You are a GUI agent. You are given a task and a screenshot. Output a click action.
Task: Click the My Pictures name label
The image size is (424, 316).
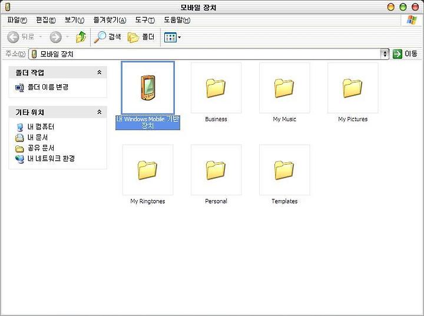click(353, 119)
